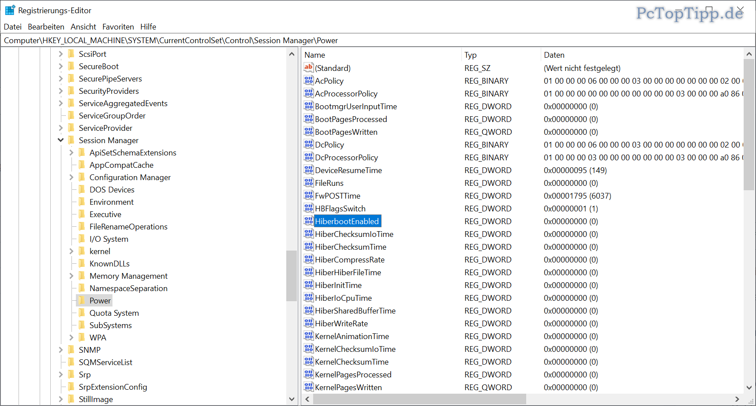
Task: Click the 0x00001795 (6037) data cell
Action: tap(577, 196)
